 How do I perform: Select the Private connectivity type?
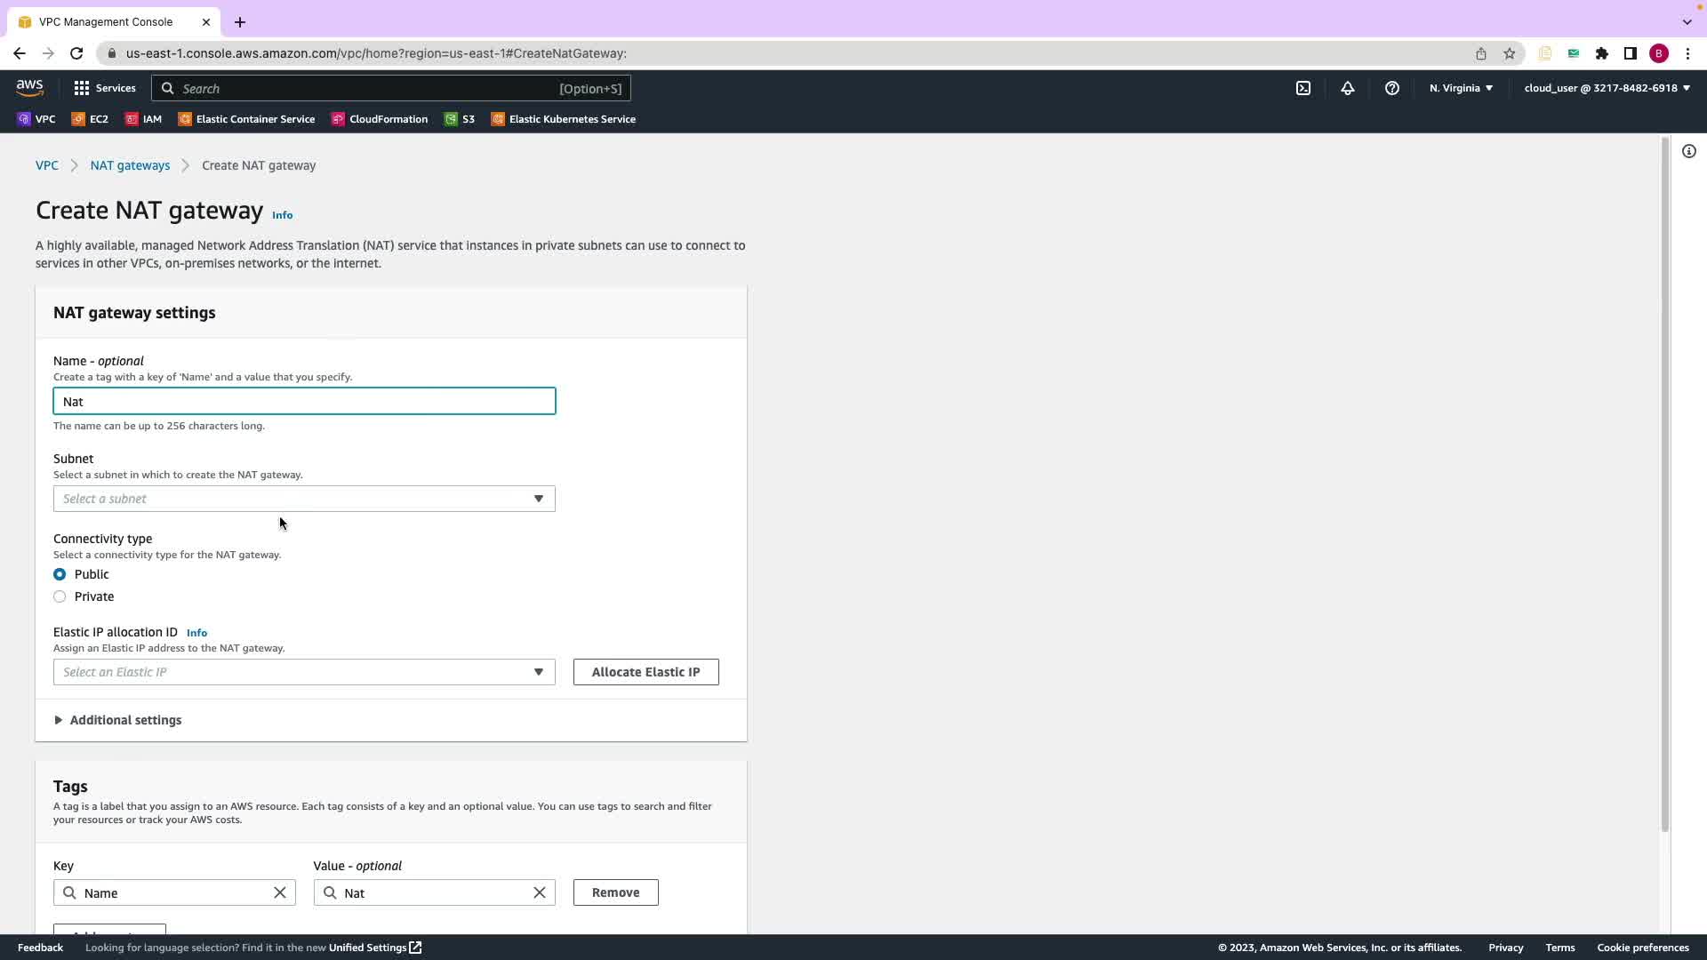tap(60, 596)
